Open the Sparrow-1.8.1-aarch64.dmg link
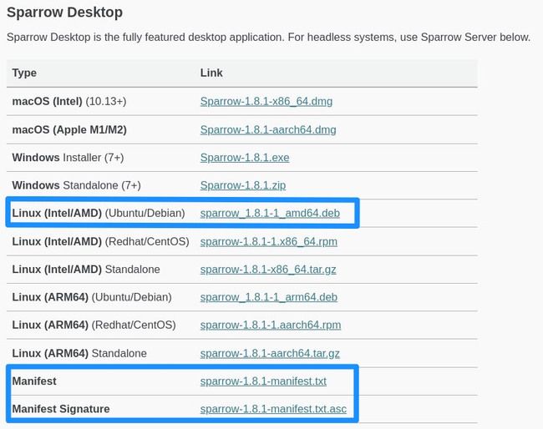543x429 pixels. click(x=268, y=130)
